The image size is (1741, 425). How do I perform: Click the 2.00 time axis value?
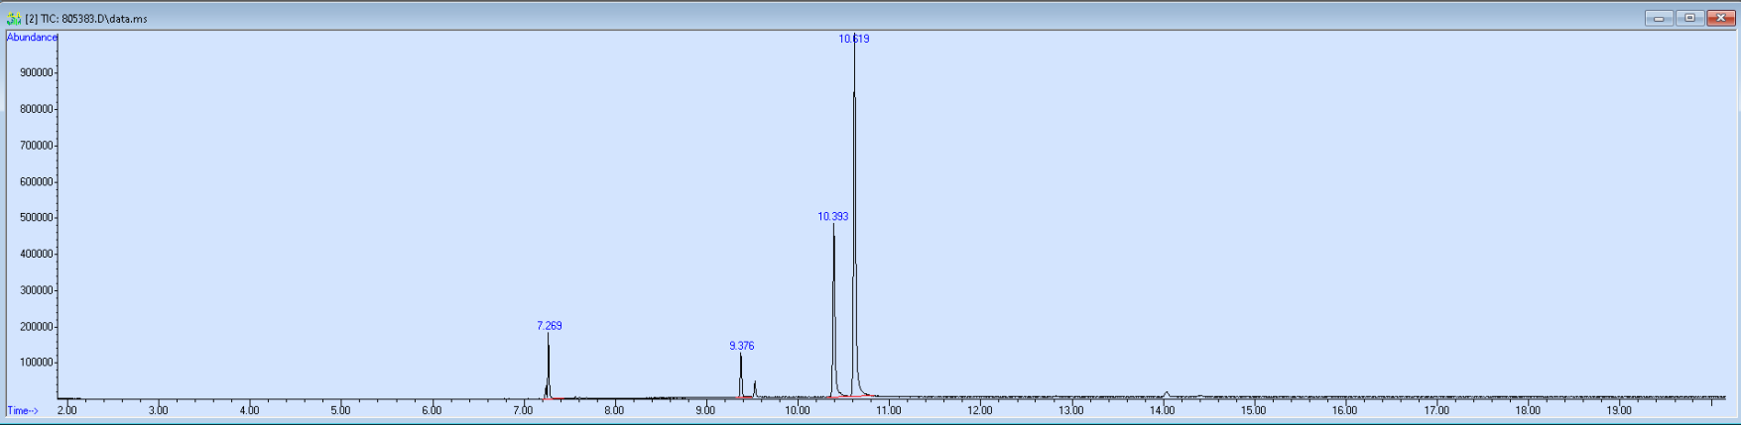67,410
